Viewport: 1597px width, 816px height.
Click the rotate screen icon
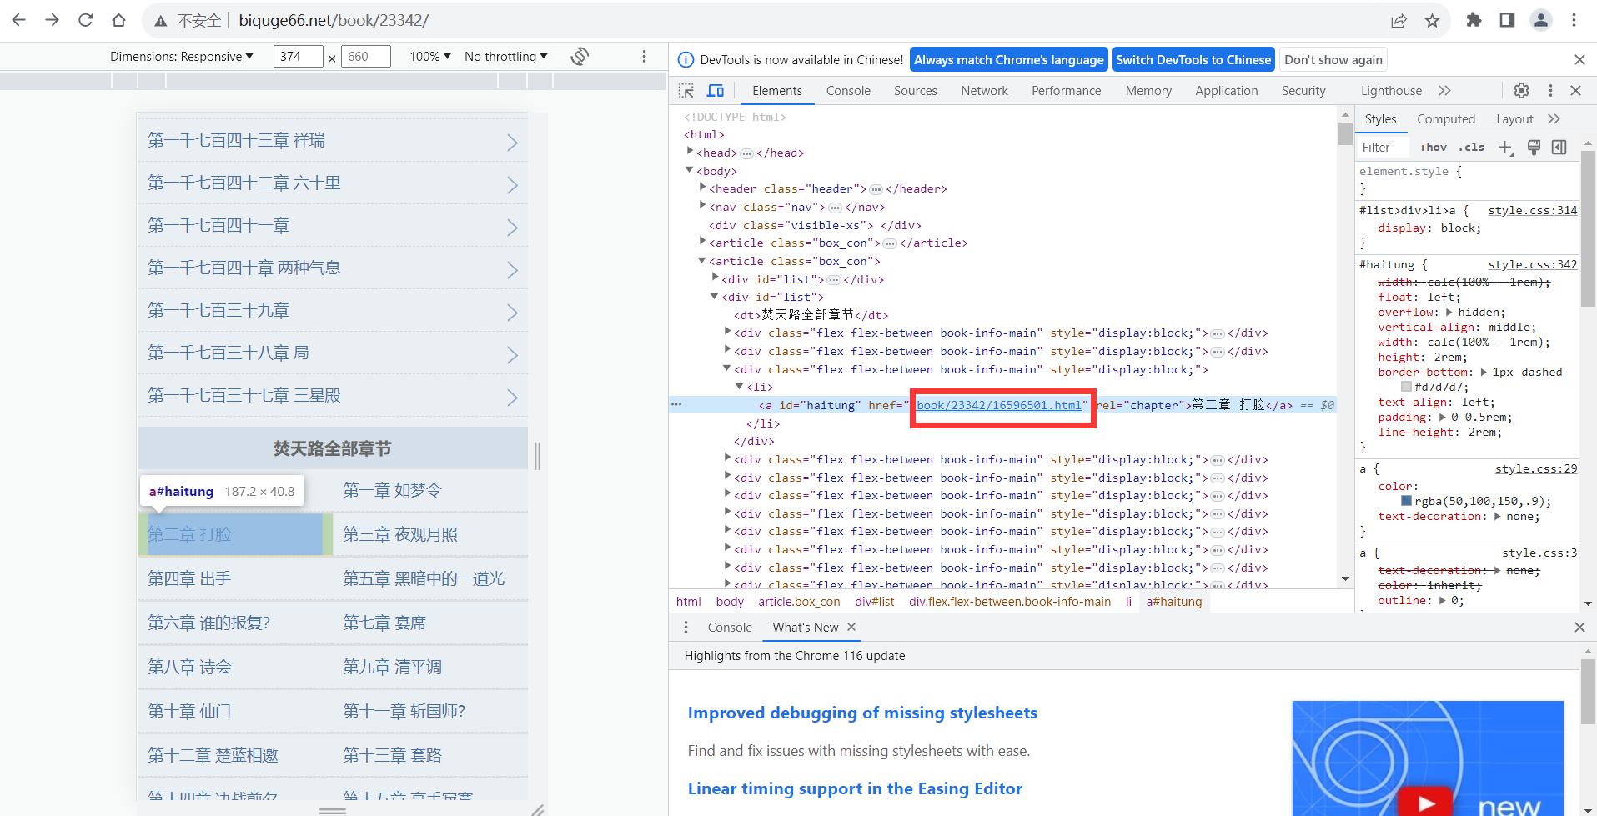click(x=580, y=57)
